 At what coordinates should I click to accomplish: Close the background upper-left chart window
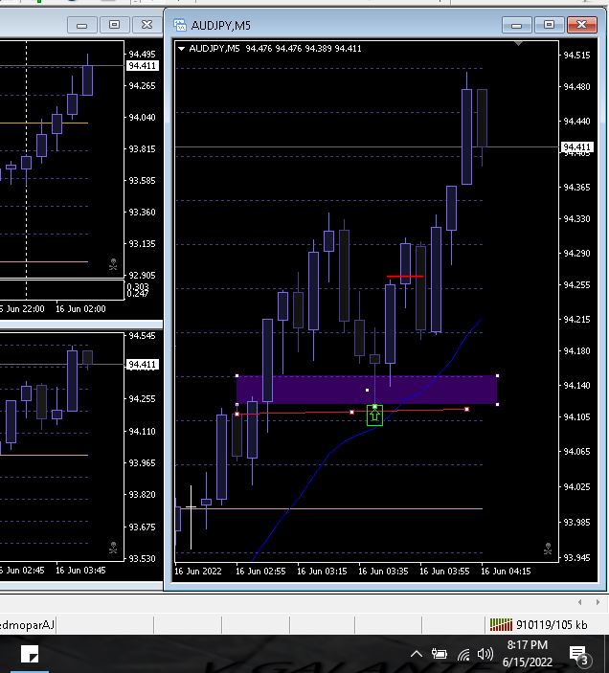click(147, 25)
